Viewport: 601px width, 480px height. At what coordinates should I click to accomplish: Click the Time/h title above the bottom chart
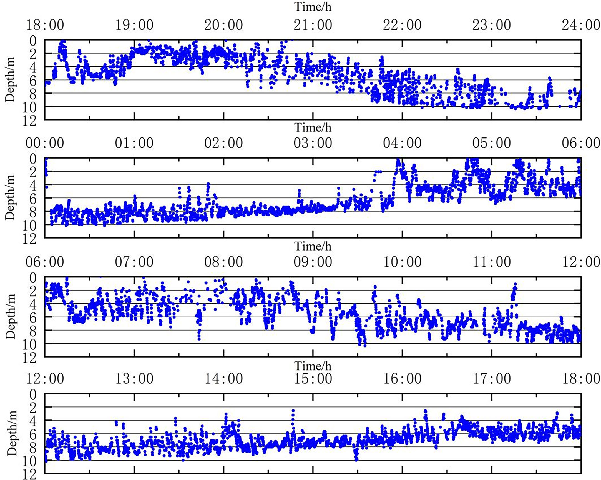pyautogui.click(x=313, y=366)
